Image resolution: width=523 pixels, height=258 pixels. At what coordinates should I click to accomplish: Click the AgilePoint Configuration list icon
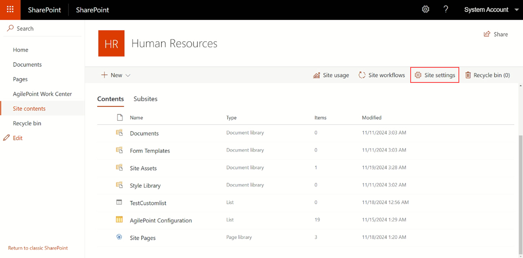point(119,220)
